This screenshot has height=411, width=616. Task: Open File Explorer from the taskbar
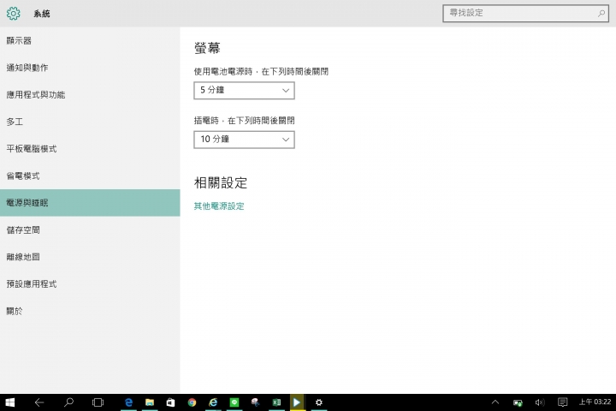[x=150, y=402]
